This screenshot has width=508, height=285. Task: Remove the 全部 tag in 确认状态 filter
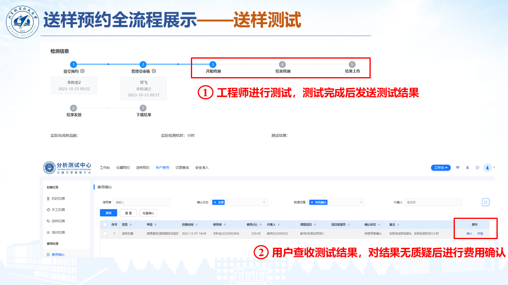click(x=215, y=202)
